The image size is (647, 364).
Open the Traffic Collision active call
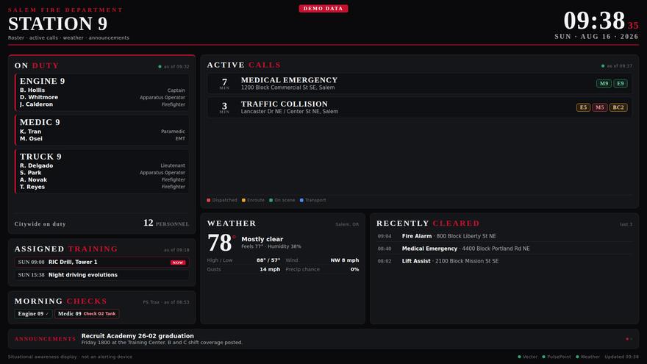pos(419,107)
